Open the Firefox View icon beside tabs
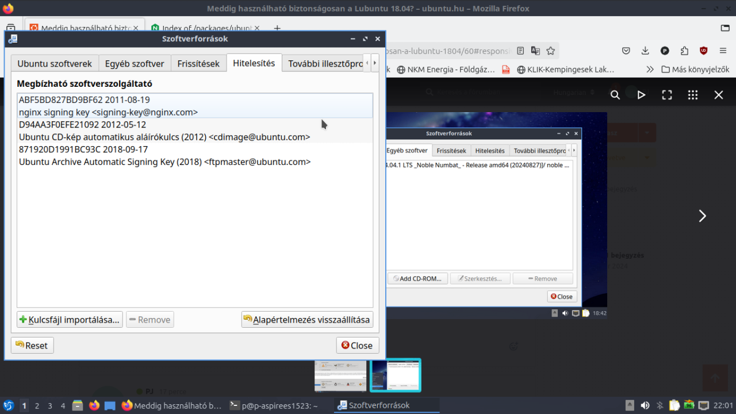Image resolution: width=736 pixels, height=414 pixels. (x=10, y=28)
